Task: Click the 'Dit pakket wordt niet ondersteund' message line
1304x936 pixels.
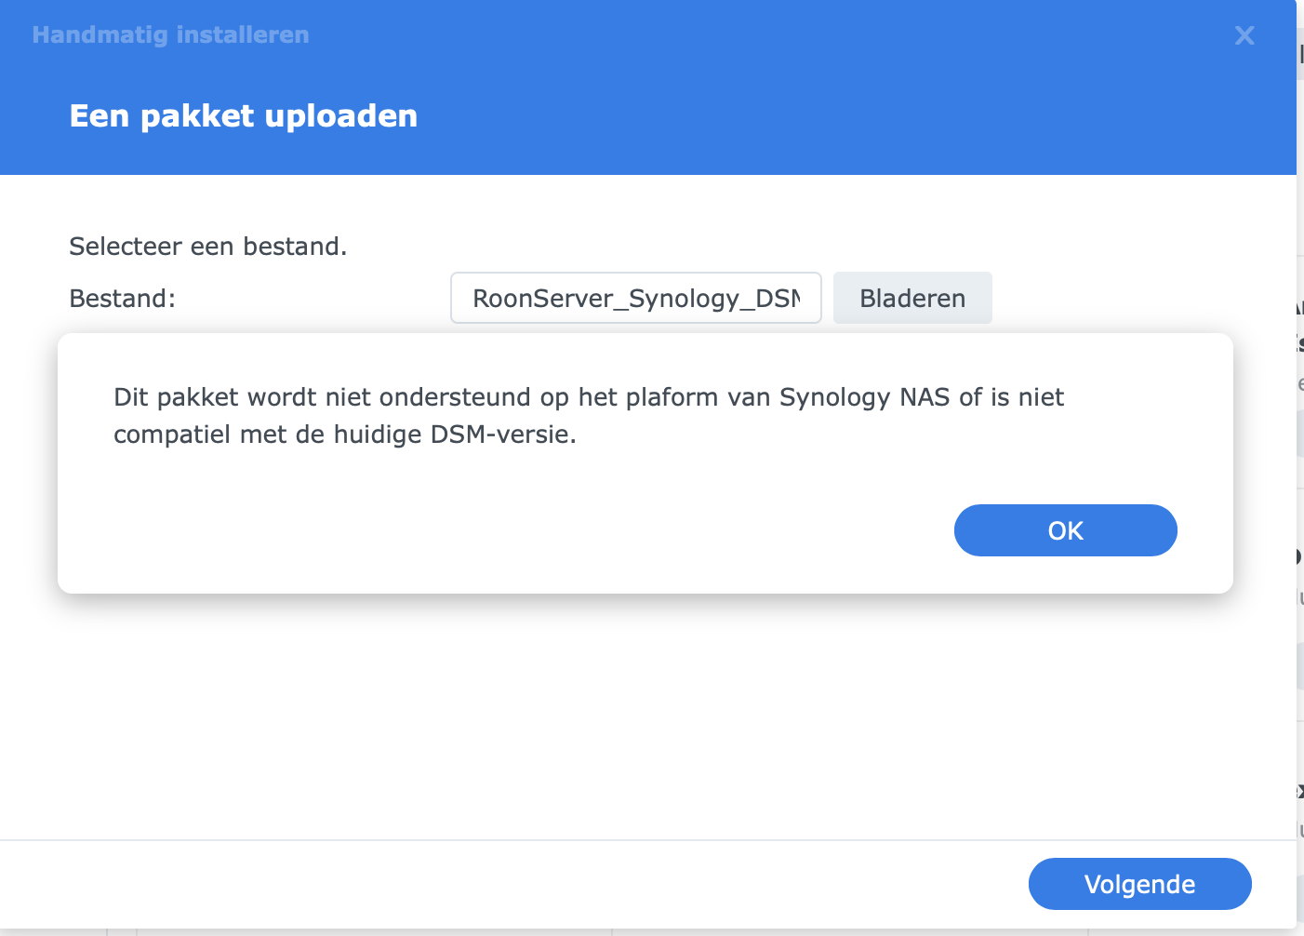Action: pos(589,397)
